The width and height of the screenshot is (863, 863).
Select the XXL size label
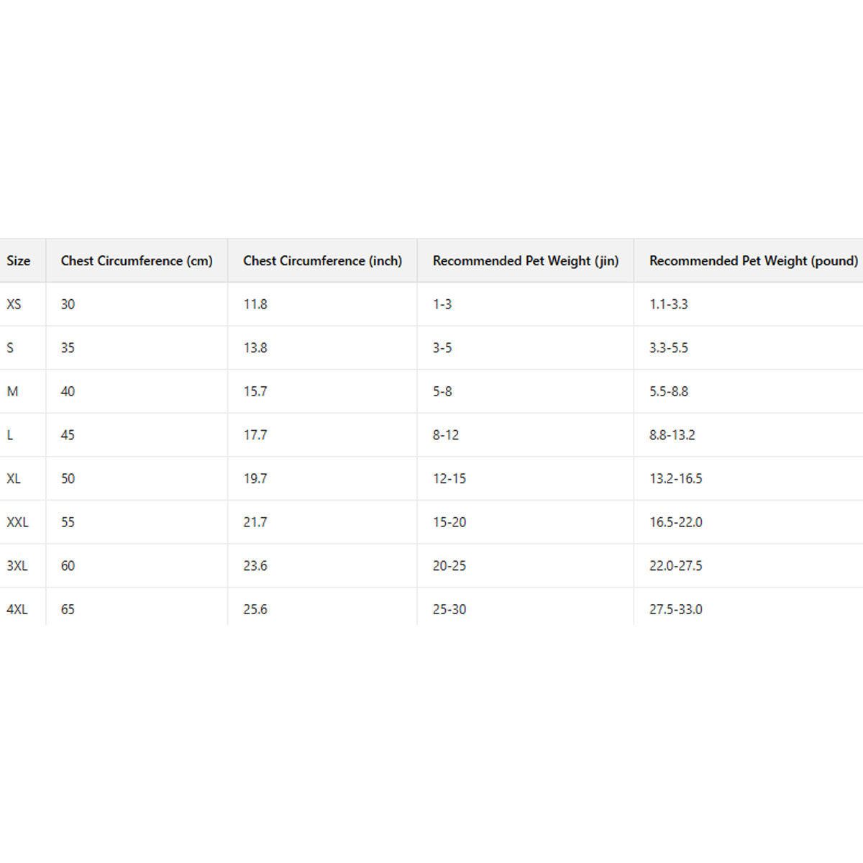(18, 522)
